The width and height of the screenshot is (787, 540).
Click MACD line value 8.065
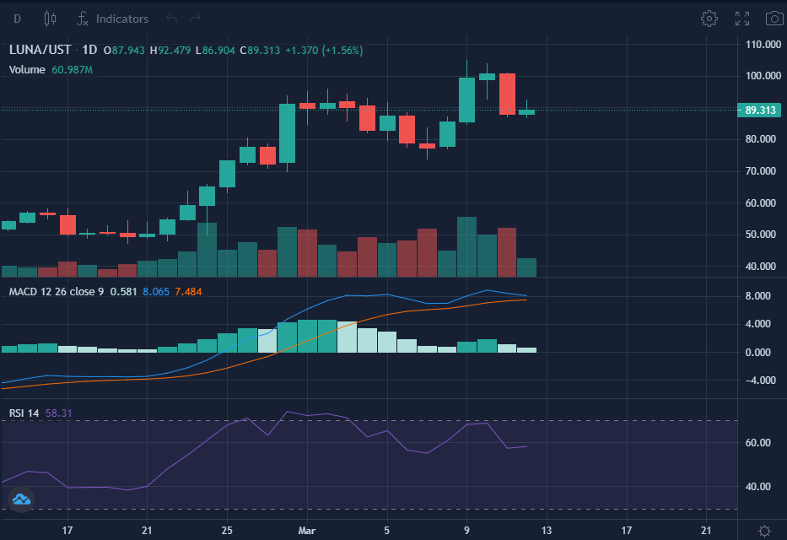(x=156, y=292)
